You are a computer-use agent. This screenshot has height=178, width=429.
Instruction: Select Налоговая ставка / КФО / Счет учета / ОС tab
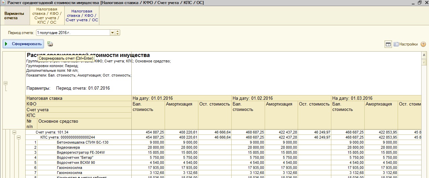coord(82,16)
